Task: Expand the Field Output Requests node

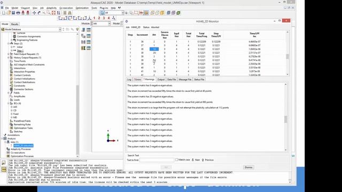Action: (x=9, y=54)
